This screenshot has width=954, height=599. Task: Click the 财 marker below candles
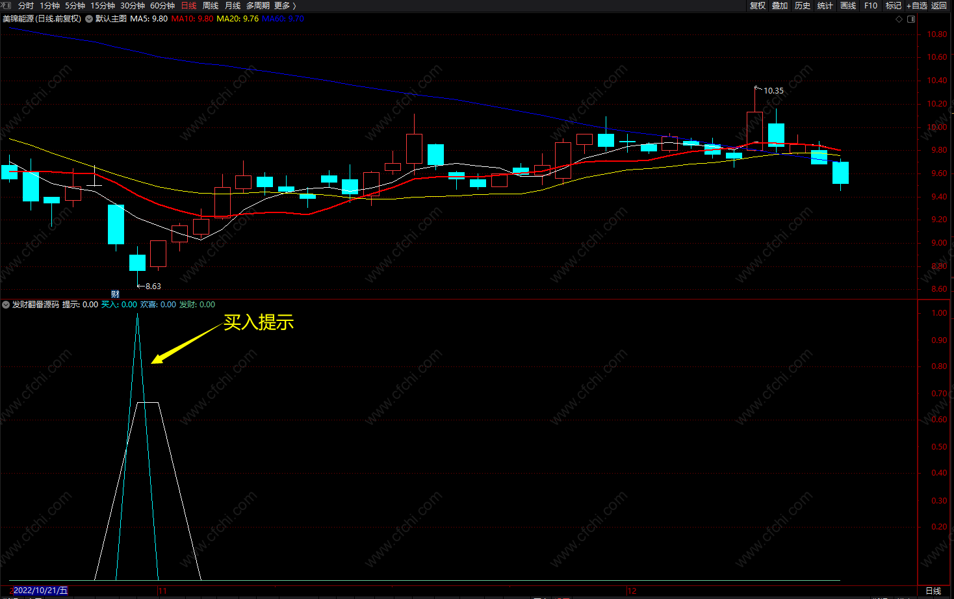coord(115,294)
